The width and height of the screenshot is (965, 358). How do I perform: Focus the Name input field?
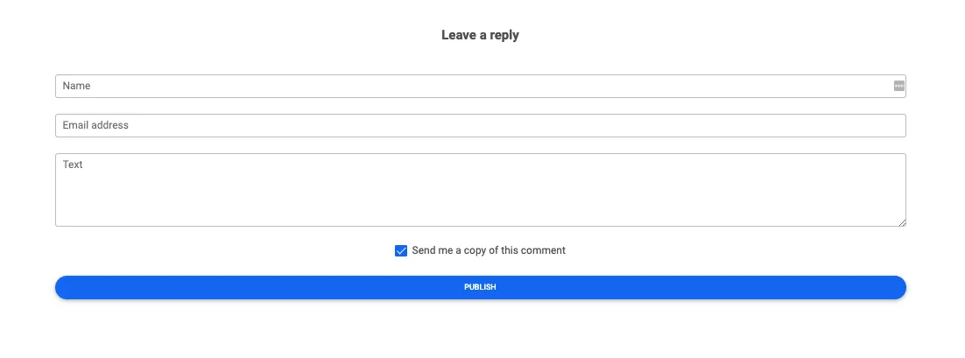(x=480, y=86)
